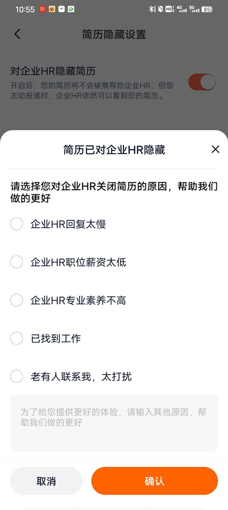This screenshot has height=510, width=228.
Task: Tap the 简历隐藏设置 page title
Action: click(114, 34)
